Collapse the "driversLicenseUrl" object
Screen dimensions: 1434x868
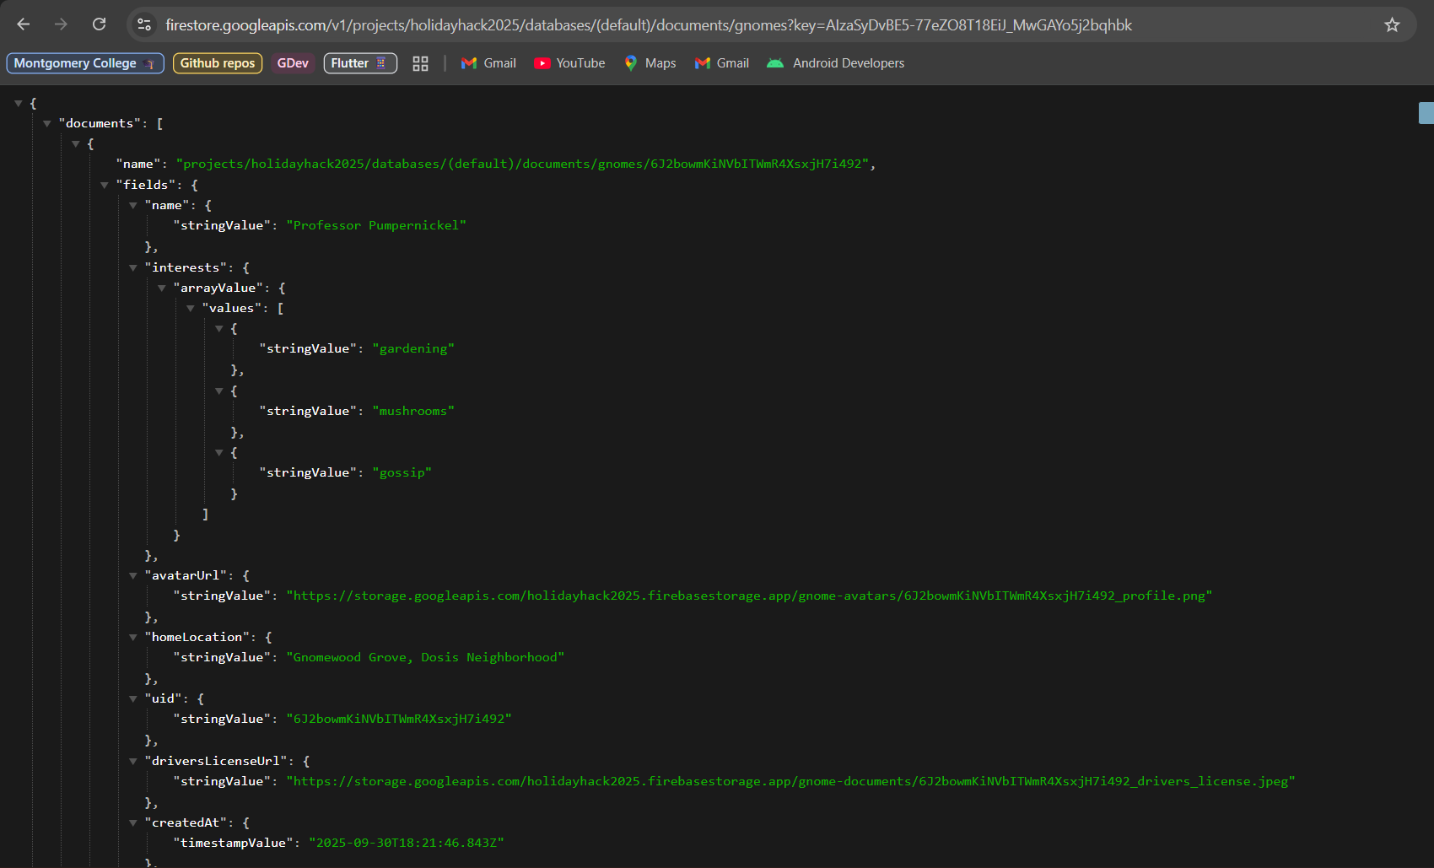(x=133, y=761)
